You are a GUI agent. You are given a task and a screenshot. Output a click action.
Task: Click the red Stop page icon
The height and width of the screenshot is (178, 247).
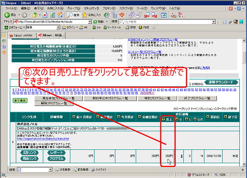pyautogui.click(x=45, y=15)
